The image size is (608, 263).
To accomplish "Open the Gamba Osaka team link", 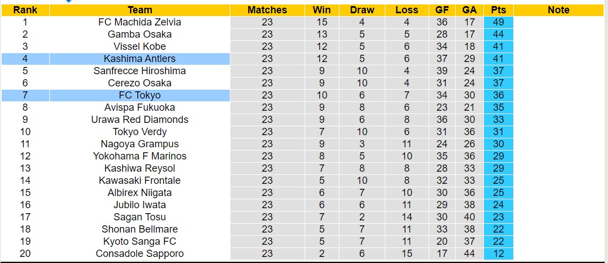I will pos(140,34).
